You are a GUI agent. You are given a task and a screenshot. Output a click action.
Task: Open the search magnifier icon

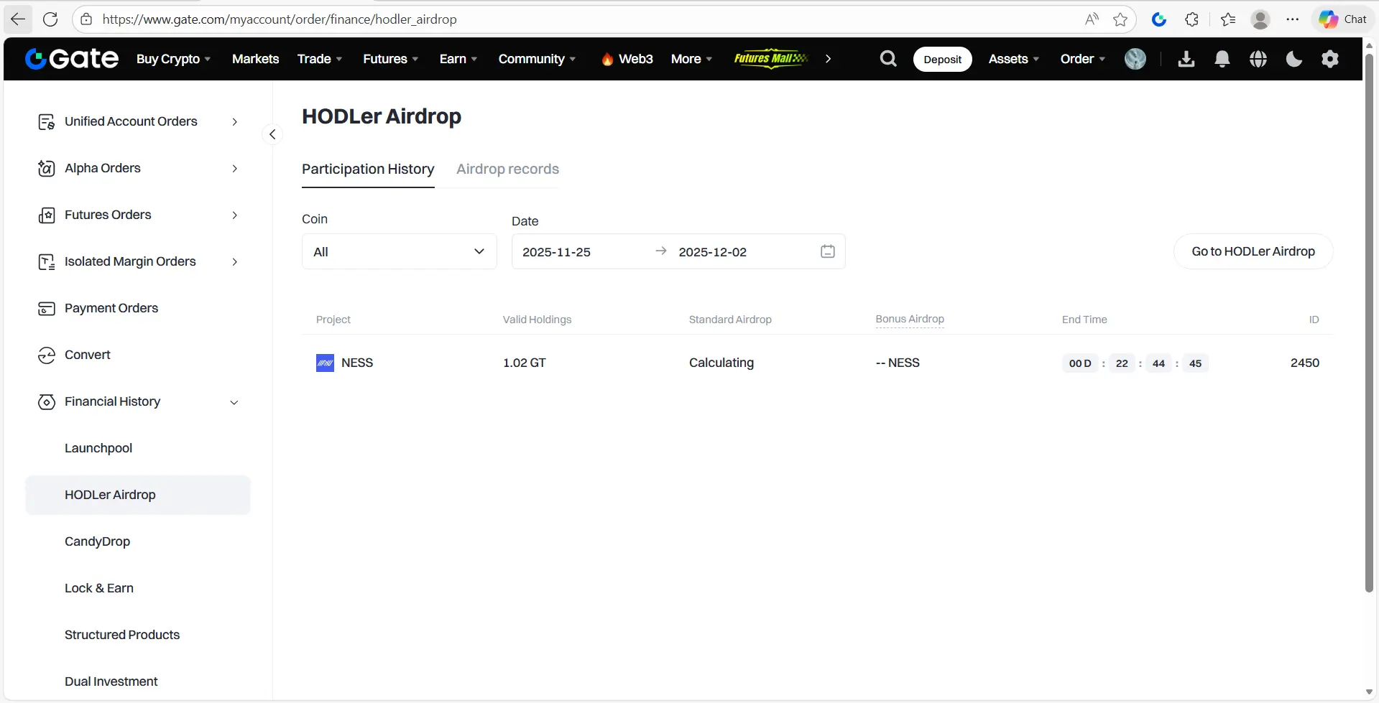coord(888,59)
